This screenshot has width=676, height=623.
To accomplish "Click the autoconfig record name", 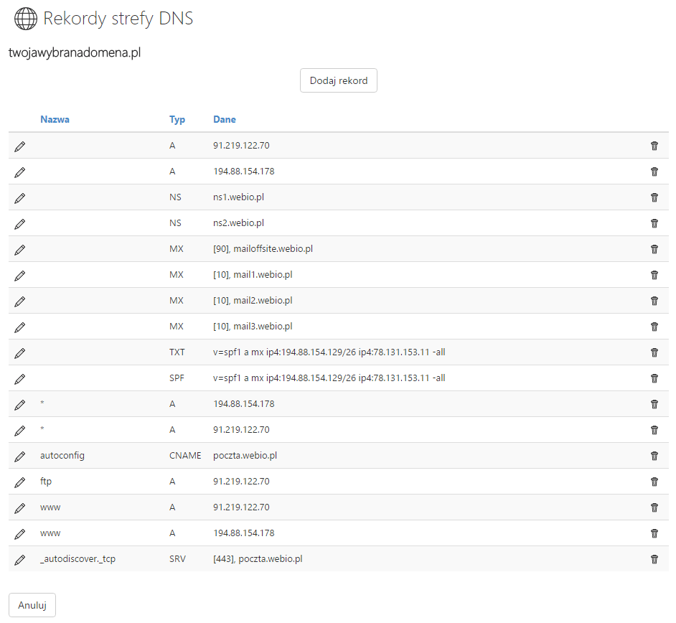I will pyautogui.click(x=62, y=455).
